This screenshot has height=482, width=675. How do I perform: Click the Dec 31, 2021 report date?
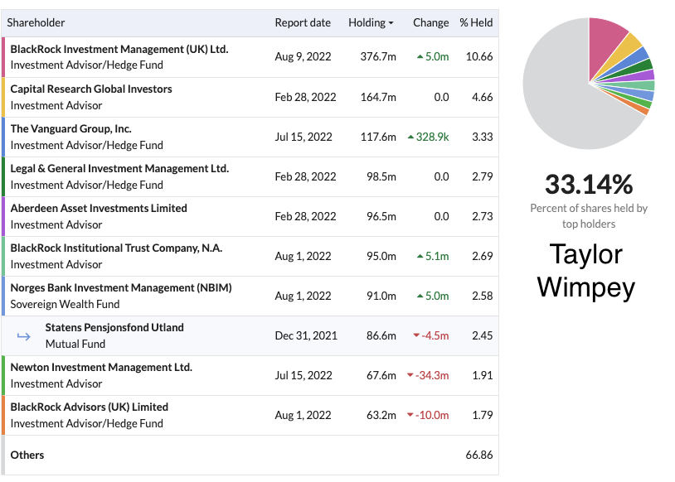pyautogui.click(x=306, y=335)
